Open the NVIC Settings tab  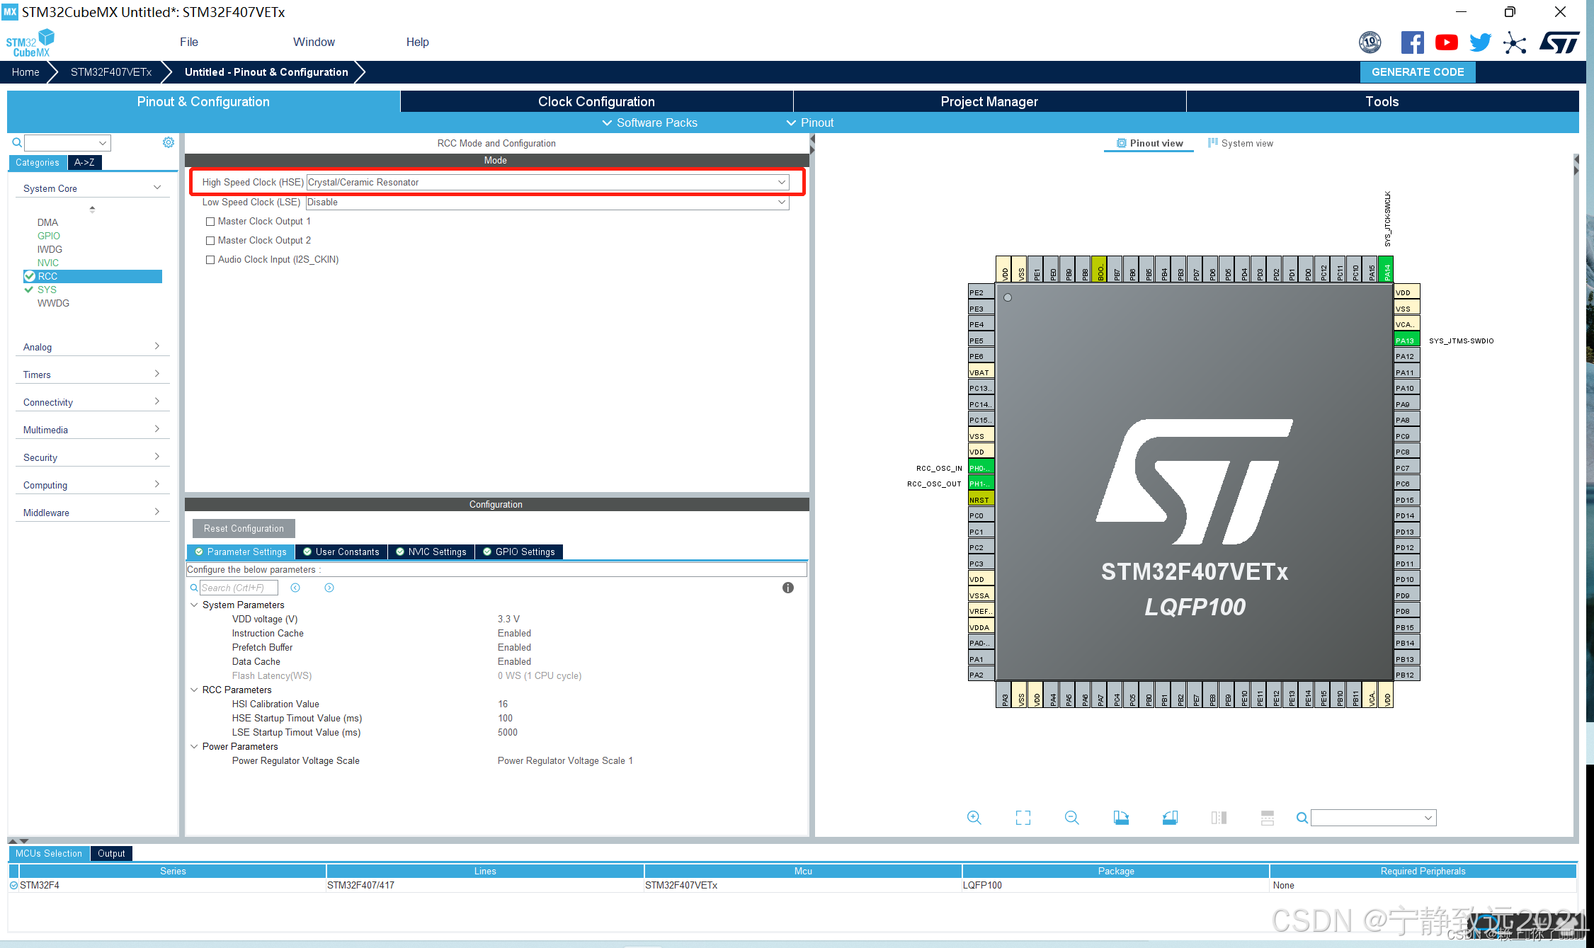pyautogui.click(x=431, y=552)
